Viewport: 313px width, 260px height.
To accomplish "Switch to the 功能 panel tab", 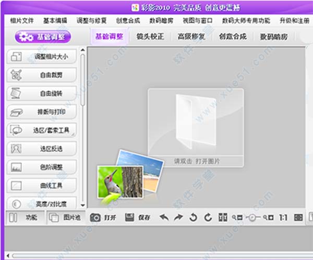I will pyautogui.click(x=25, y=217).
